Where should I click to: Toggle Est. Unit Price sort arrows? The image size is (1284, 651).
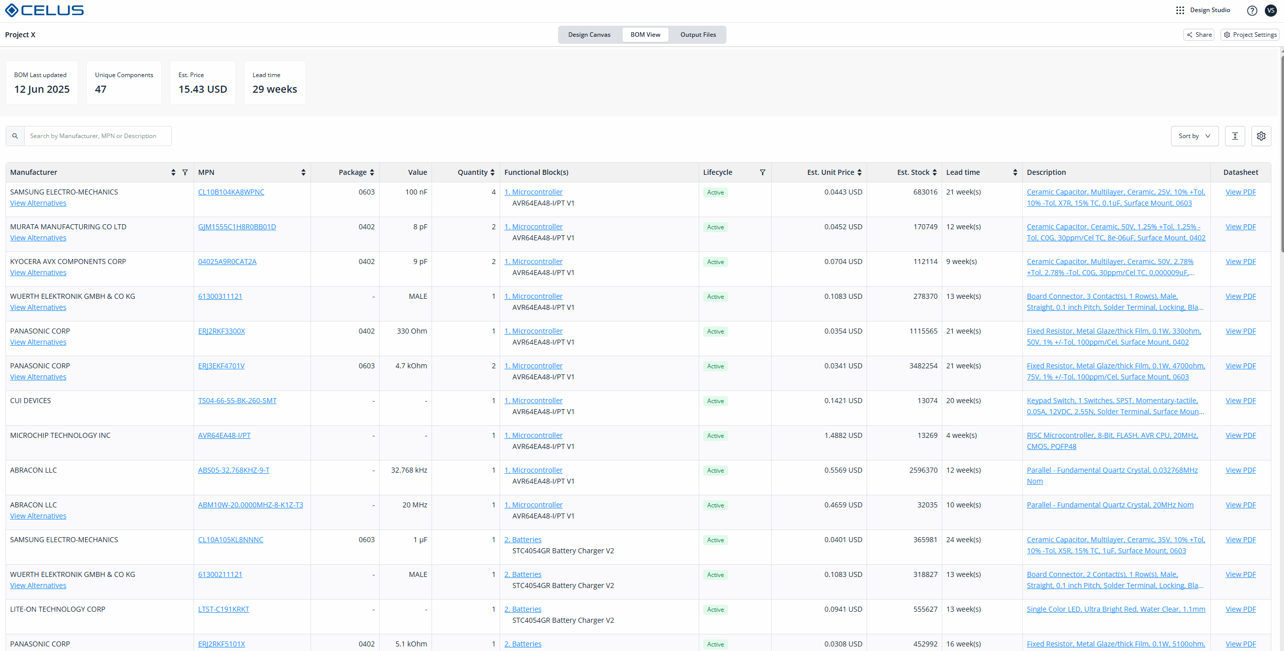[859, 172]
